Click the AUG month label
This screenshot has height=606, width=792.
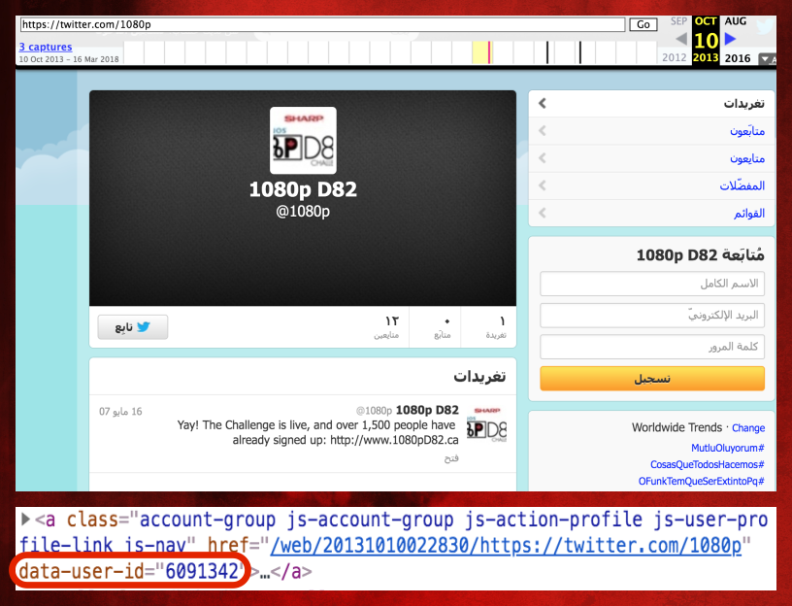(x=736, y=21)
